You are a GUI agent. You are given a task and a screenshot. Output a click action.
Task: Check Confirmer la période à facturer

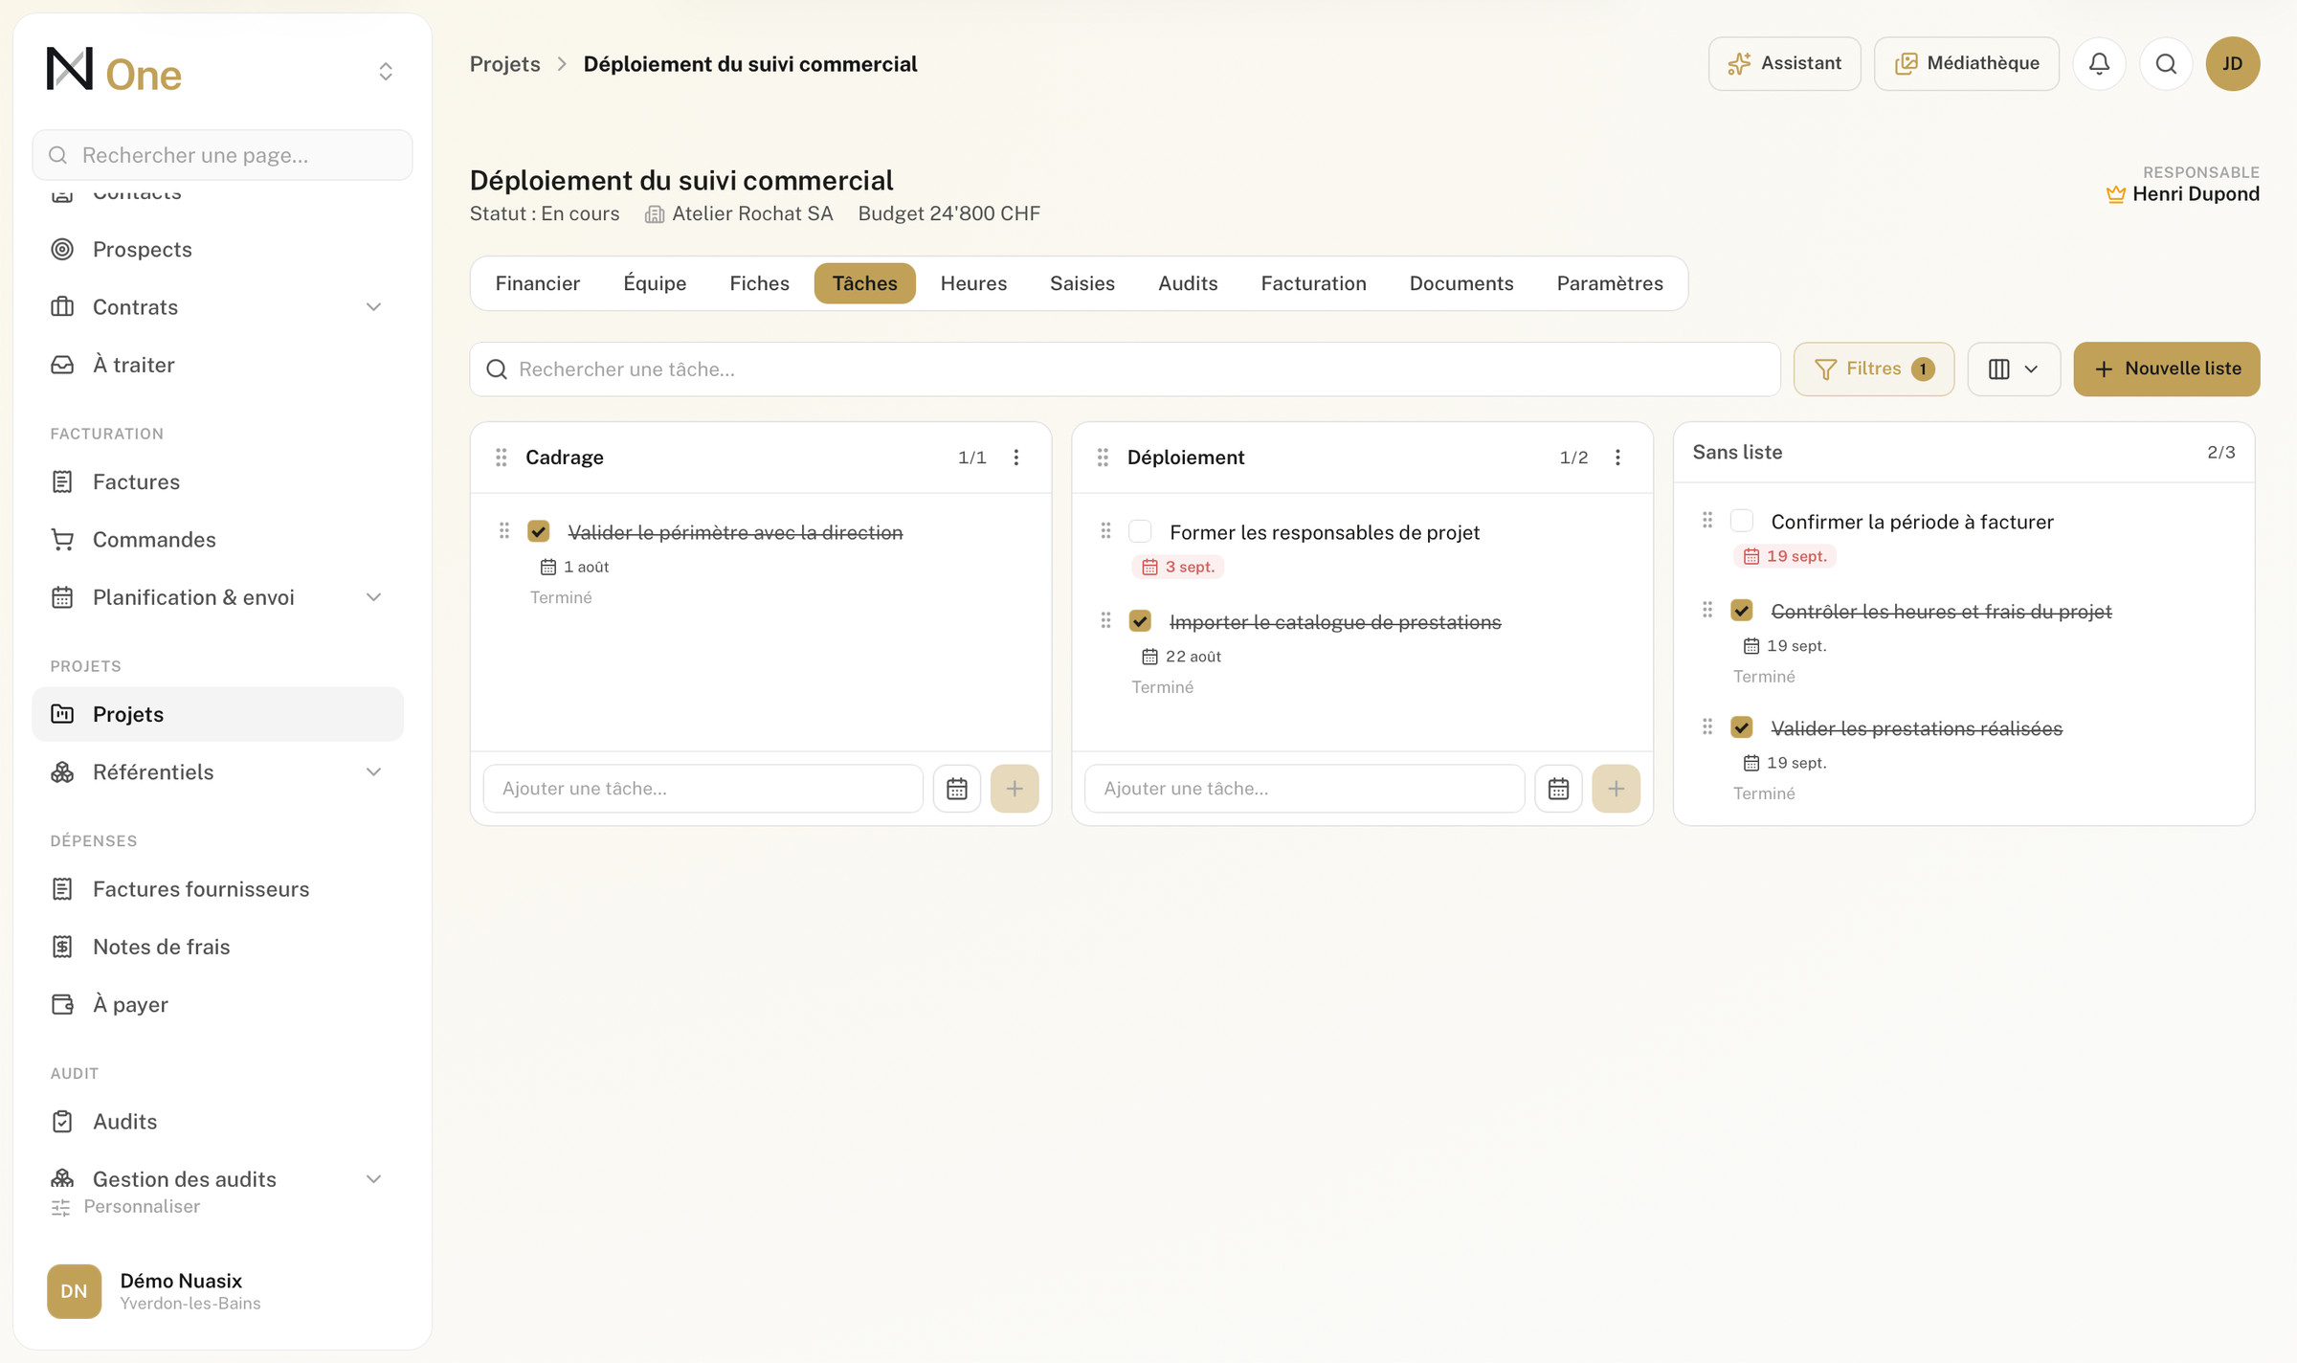pyautogui.click(x=1742, y=521)
